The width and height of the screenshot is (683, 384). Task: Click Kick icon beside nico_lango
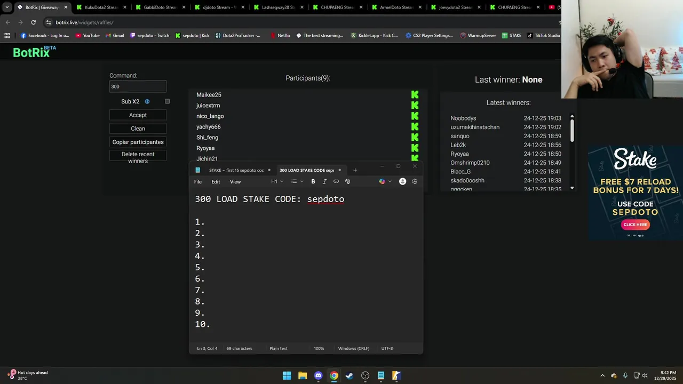click(x=415, y=116)
